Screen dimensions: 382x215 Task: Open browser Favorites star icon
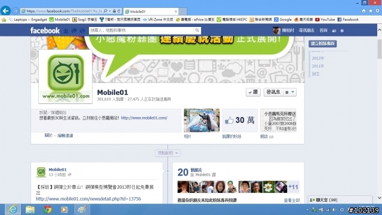click(371, 11)
